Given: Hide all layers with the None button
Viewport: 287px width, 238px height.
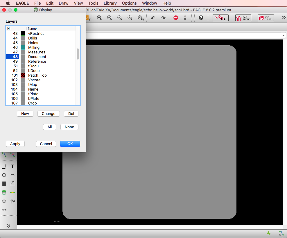Looking at the screenshot, I should coord(69,127).
